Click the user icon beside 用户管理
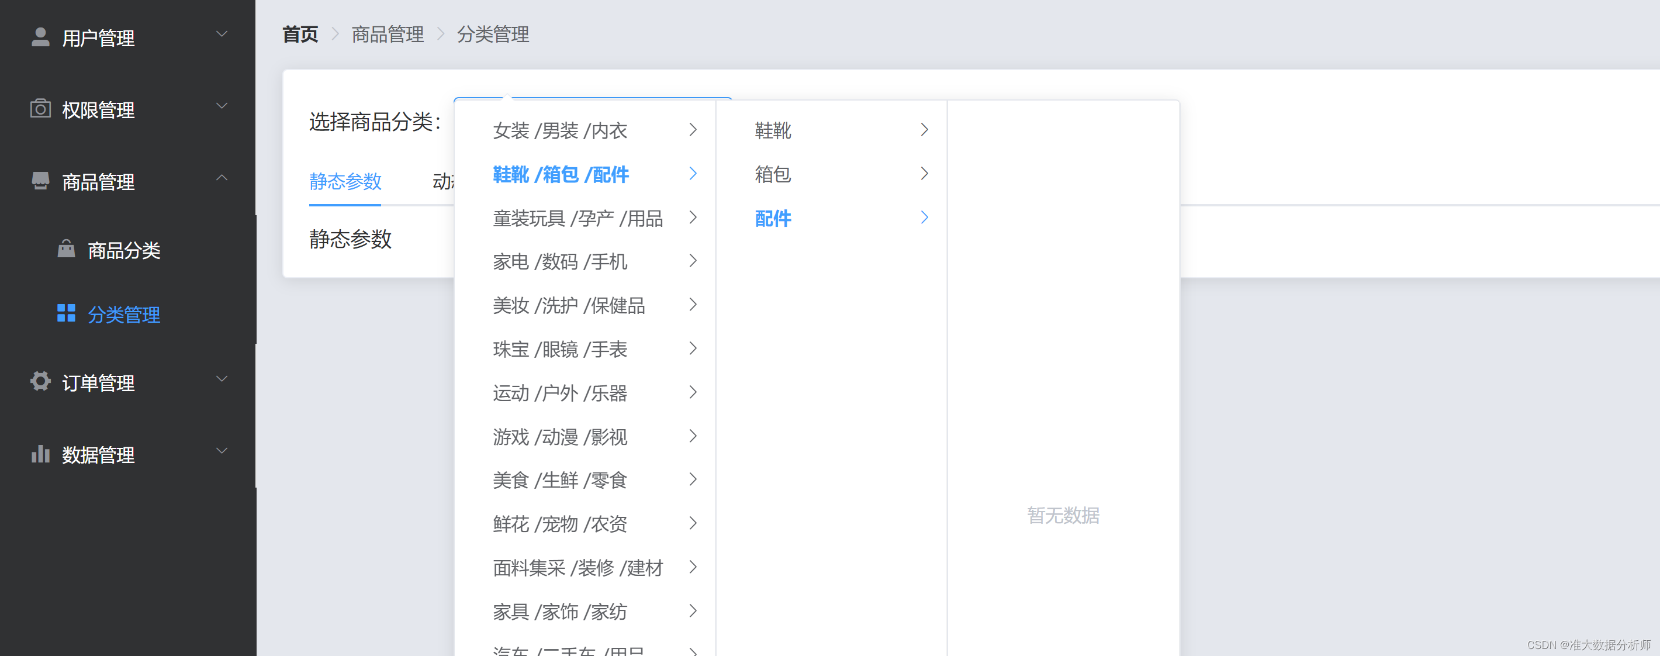 [40, 37]
